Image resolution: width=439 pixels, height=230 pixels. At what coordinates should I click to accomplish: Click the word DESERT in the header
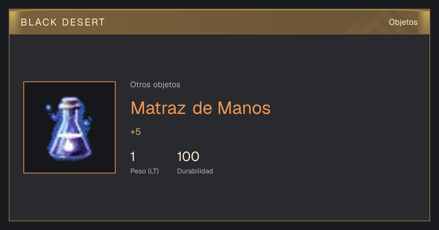pyautogui.click(x=83, y=22)
